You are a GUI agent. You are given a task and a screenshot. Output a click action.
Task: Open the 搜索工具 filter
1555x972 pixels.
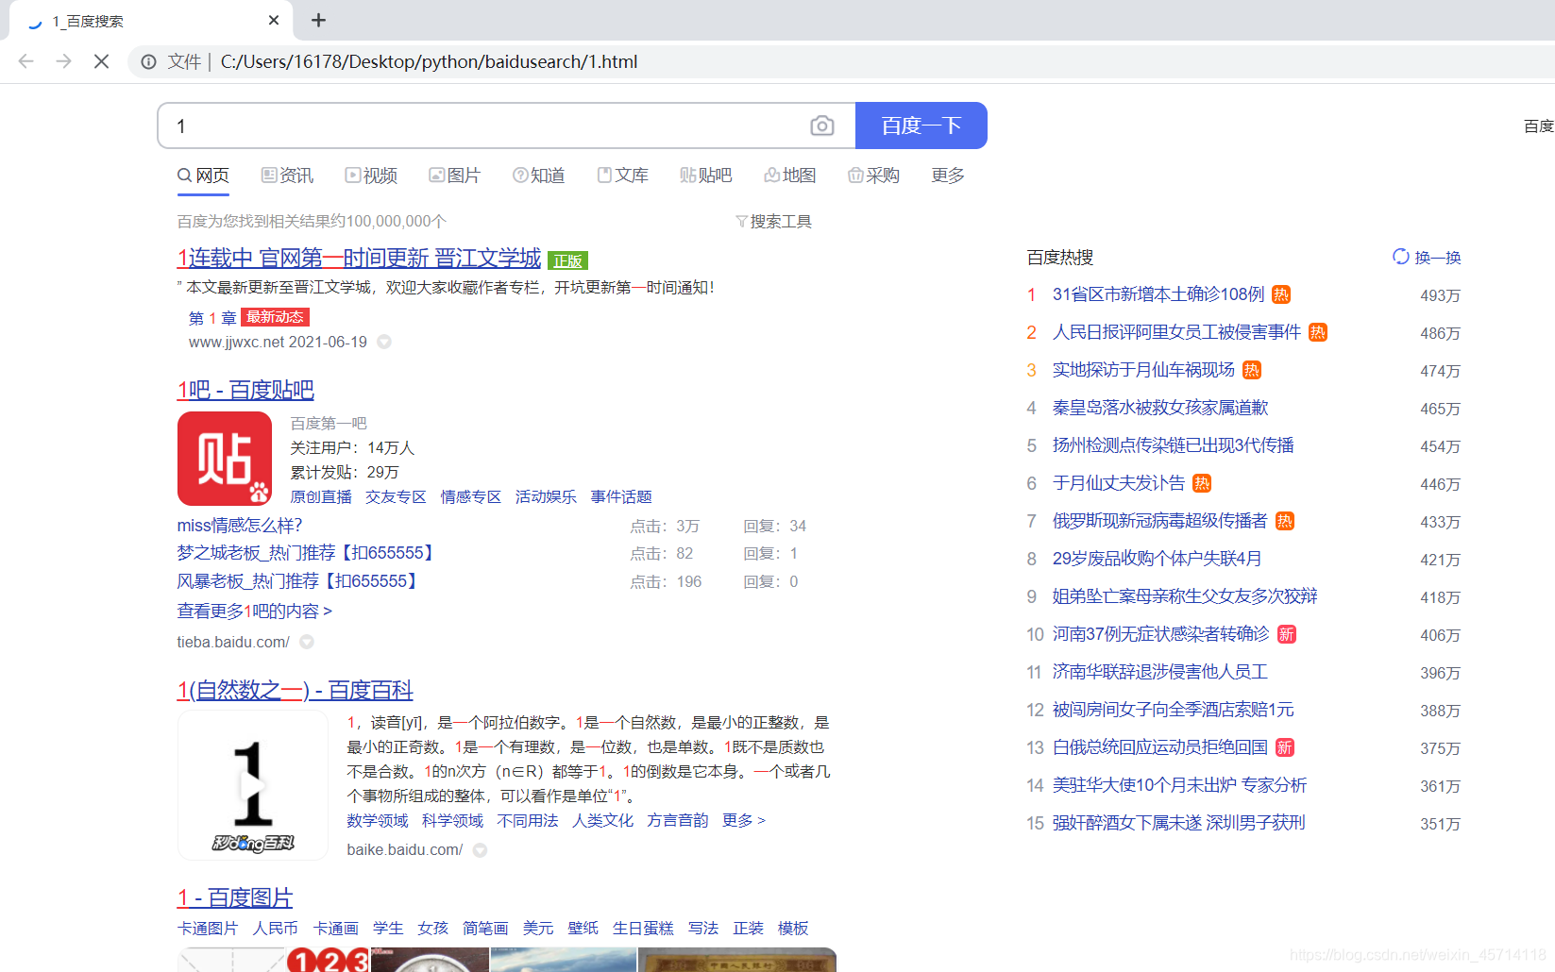[x=773, y=221]
